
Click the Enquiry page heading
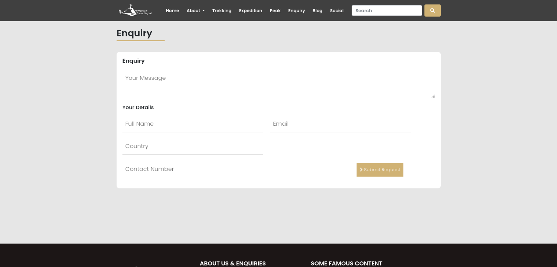(x=134, y=33)
